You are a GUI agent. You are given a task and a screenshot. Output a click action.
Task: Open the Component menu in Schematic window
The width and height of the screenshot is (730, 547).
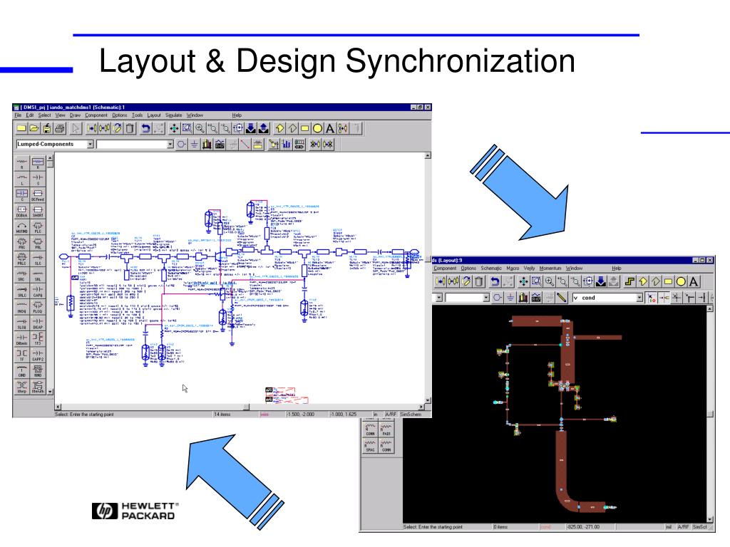pos(96,115)
